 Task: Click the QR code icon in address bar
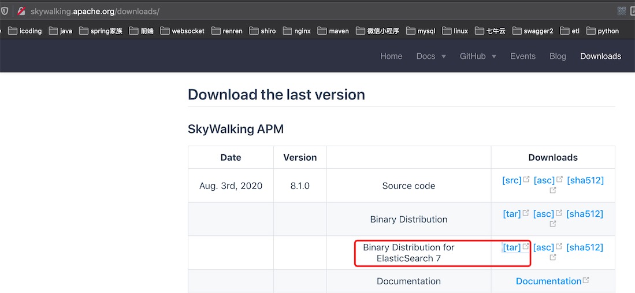[x=621, y=11]
